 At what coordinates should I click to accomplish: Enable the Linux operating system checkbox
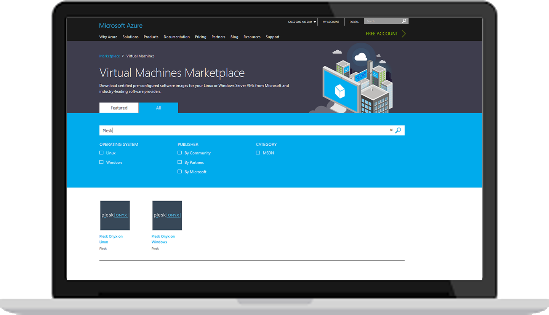tap(101, 153)
